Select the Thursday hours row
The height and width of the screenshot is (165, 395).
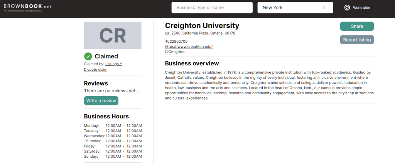[x=113, y=141]
